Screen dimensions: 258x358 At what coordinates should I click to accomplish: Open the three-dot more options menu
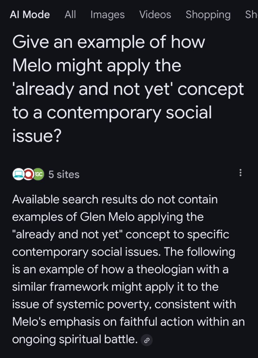(240, 173)
